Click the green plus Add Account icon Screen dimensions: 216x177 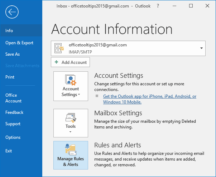[56, 62]
